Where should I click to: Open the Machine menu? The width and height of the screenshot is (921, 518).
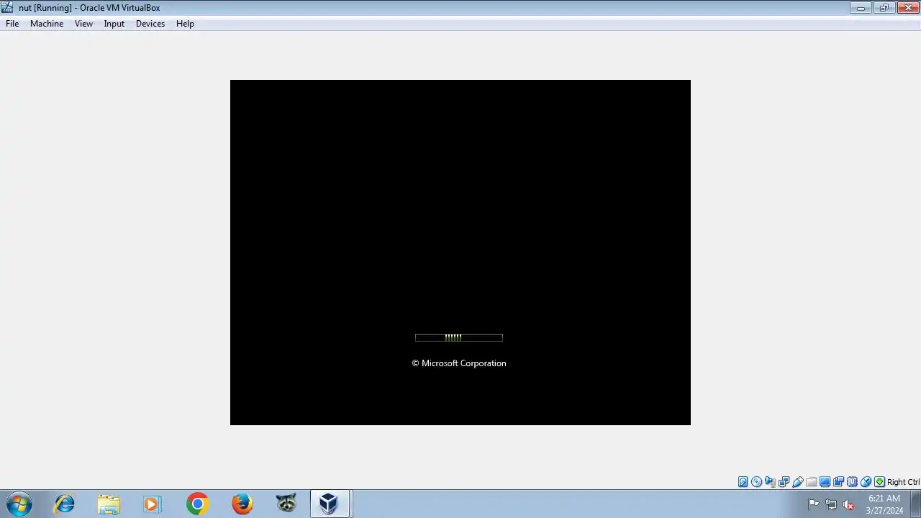click(x=47, y=24)
